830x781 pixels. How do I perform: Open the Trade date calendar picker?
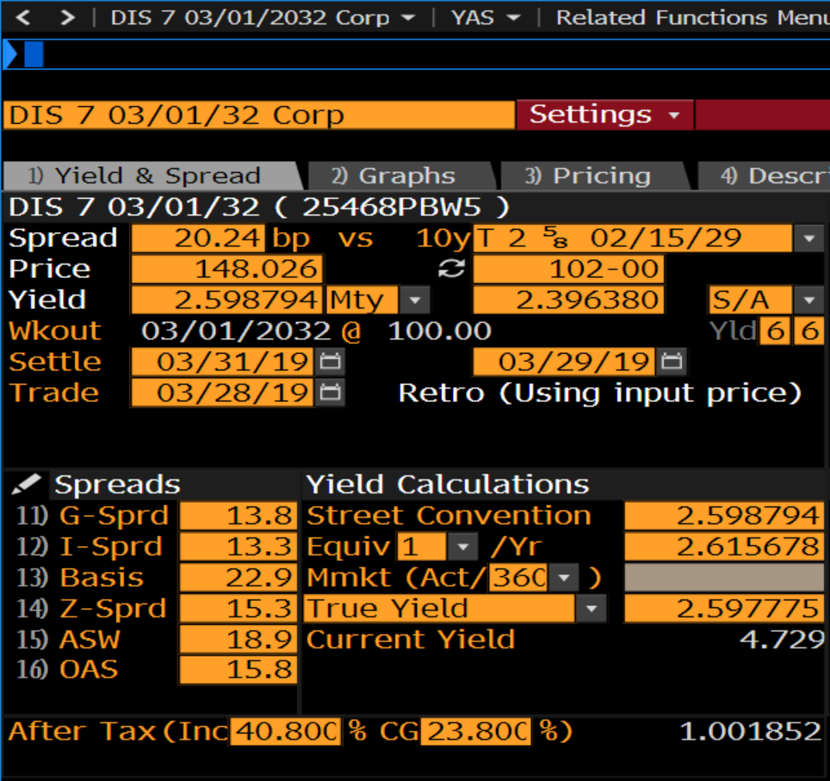click(x=331, y=393)
